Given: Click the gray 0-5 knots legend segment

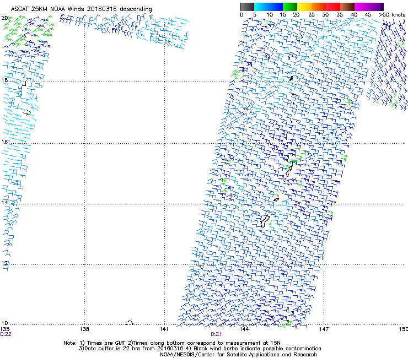Looking at the screenshot, I should pyautogui.click(x=247, y=7).
